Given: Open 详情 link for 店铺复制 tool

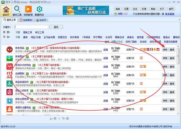Looking at the screenshot, I should tap(106, 75).
